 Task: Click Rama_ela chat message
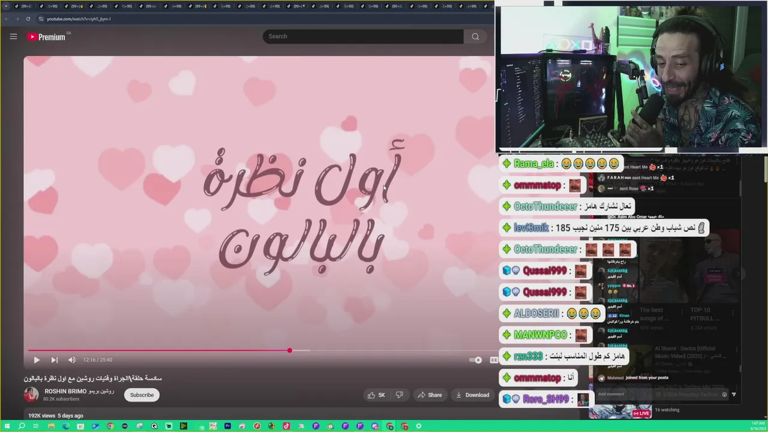click(560, 163)
